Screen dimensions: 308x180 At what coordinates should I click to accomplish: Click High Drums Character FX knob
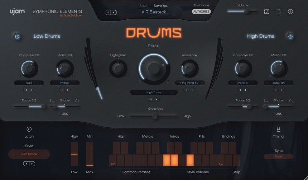coord(243,68)
